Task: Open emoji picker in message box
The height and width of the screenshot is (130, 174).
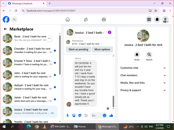Action: pyautogui.click(x=104, y=115)
